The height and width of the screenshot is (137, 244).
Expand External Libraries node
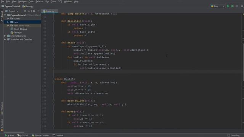[x=5, y=36]
